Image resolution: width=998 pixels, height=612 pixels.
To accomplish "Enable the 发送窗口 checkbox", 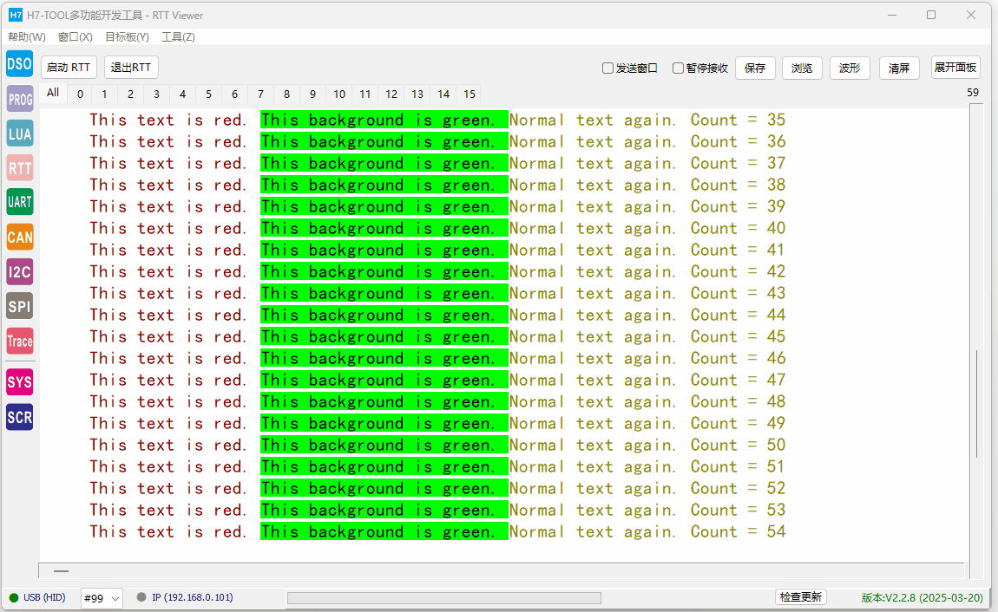I will [607, 68].
